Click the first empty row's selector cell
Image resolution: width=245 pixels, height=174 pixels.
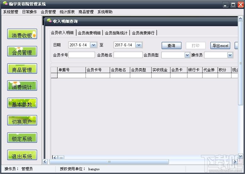point(54,75)
